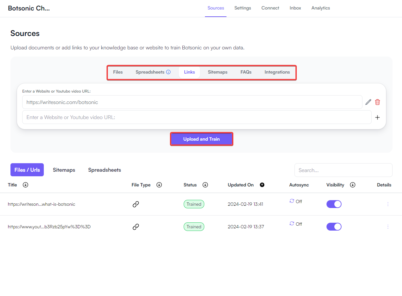Image resolution: width=402 pixels, height=296 pixels.
Task: Click the autosync refresh icon on the first row
Action: [x=291, y=201]
